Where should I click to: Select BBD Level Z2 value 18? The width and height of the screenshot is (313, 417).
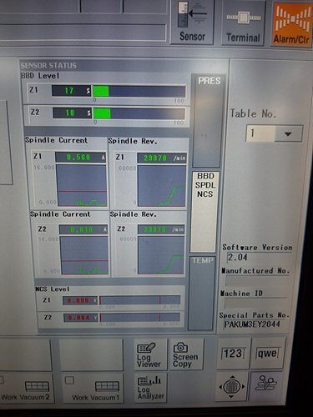click(x=72, y=113)
